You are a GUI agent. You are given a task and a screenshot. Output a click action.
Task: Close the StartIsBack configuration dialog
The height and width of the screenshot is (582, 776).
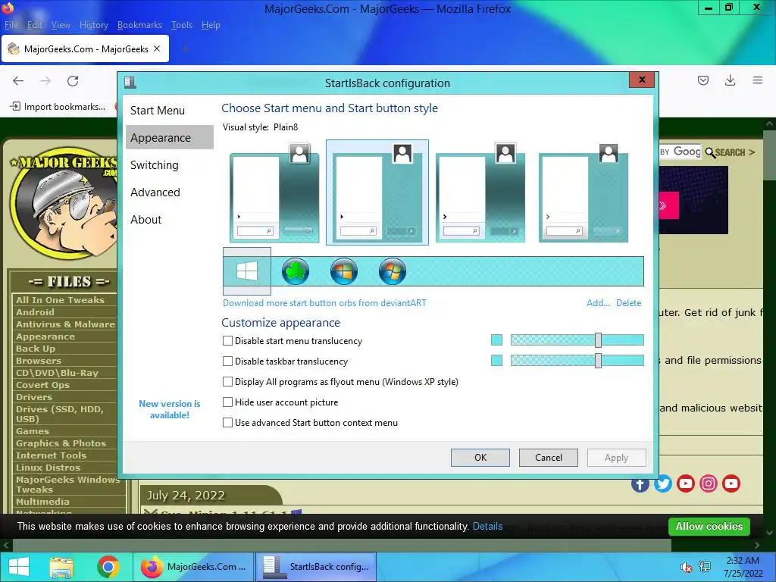click(642, 80)
